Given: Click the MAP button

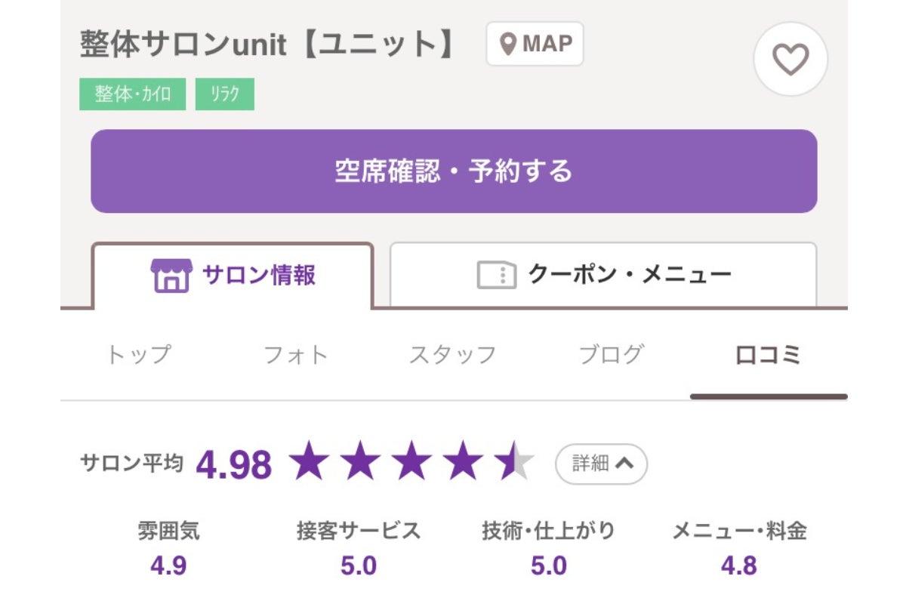Looking at the screenshot, I should coord(535,44).
